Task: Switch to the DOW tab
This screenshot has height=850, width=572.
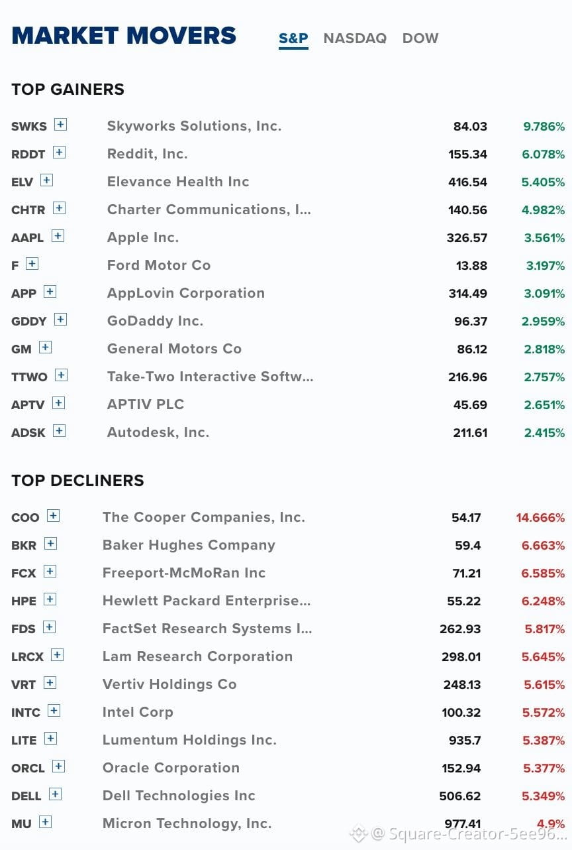Action: click(x=420, y=38)
